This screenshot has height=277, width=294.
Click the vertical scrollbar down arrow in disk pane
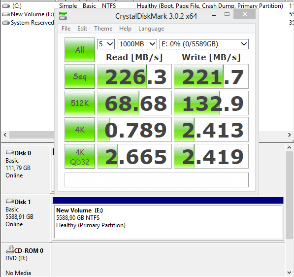click(289, 273)
